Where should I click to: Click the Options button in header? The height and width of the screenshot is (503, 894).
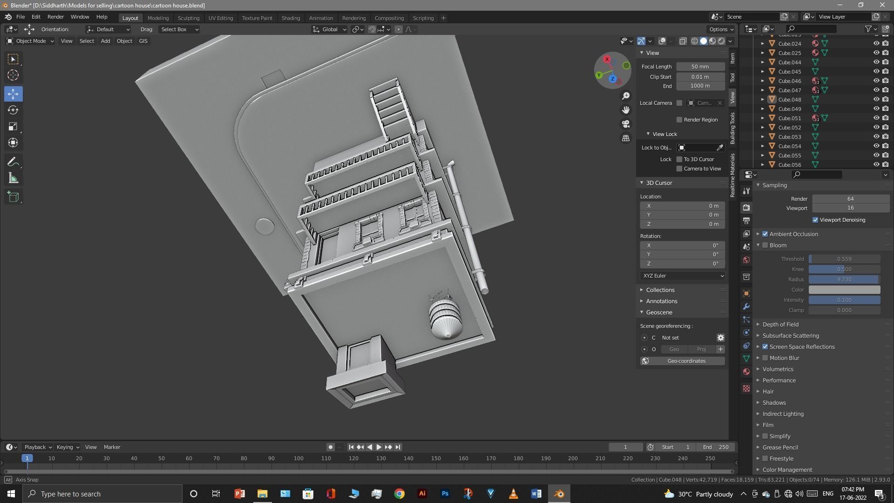tap(721, 29)
